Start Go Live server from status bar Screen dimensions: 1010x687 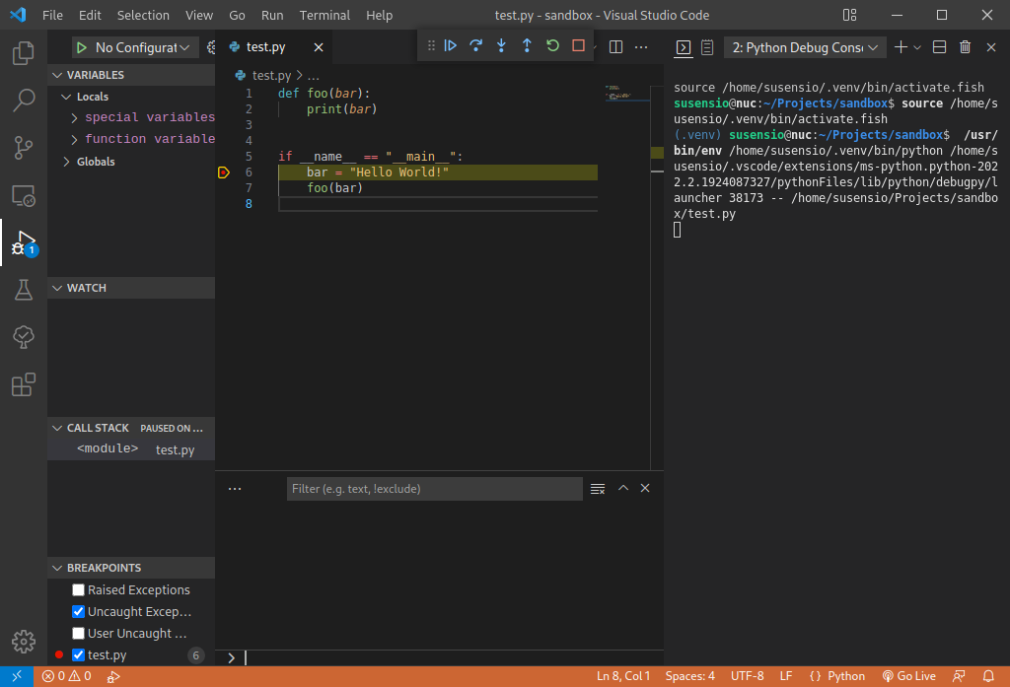click(908, 676)
